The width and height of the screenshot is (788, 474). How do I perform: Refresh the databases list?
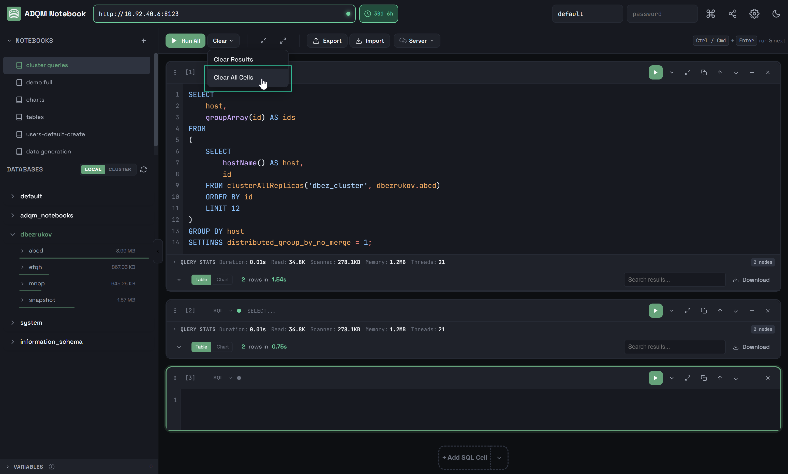pyautogui.click(x=143, y=169)
